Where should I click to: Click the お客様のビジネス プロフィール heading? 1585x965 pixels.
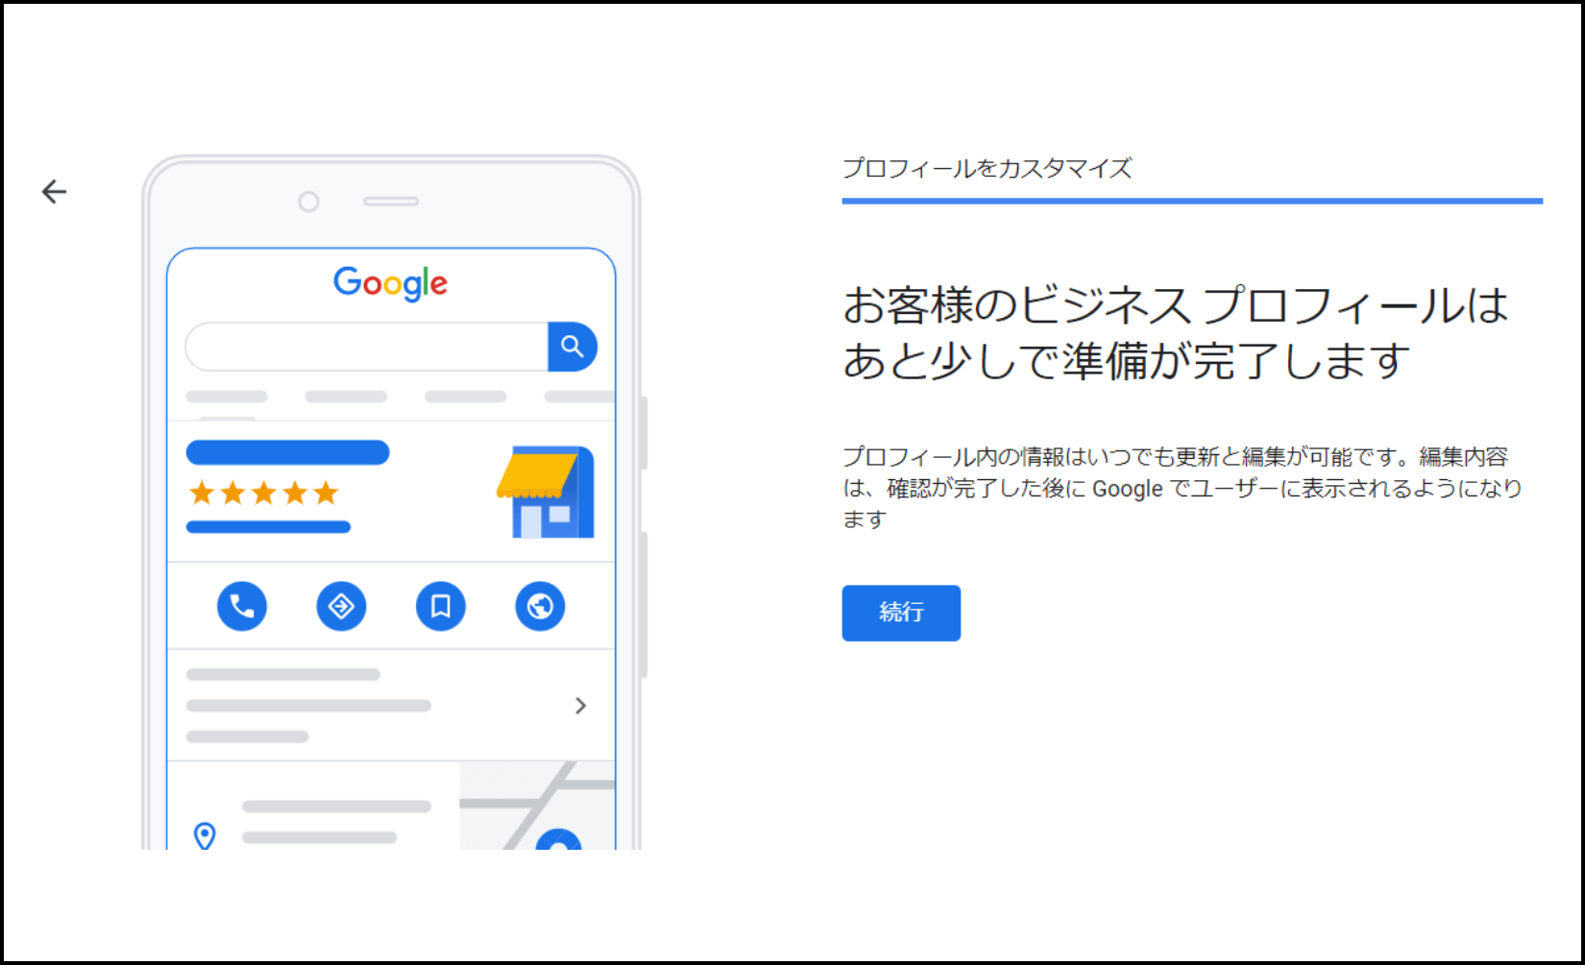pos(1176,332)
